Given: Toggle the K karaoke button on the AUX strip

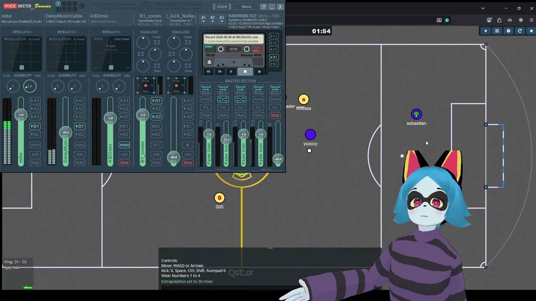Looking at the screenshot, I should (x=188, y=145).
